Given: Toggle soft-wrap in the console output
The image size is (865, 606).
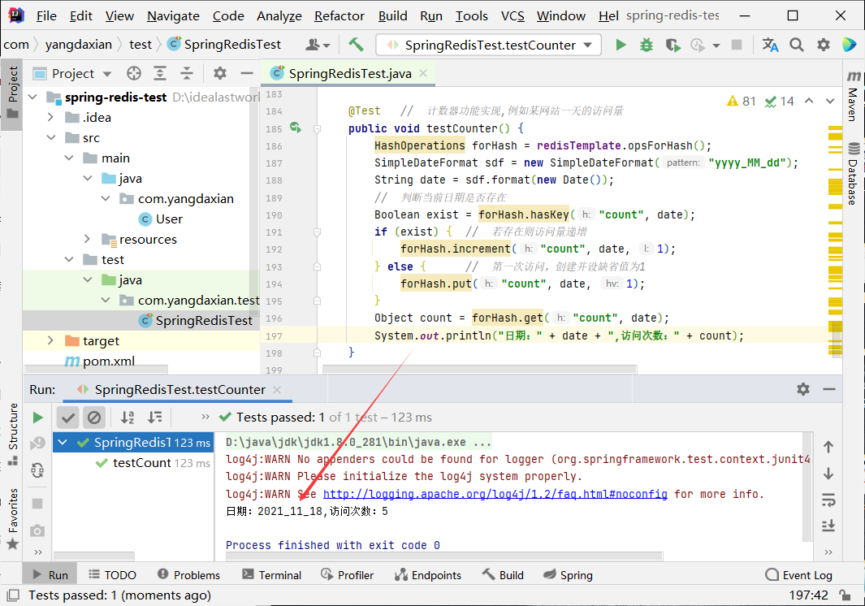Looking at the screenshot, I should pyautogui.click(x=828, y=500).
